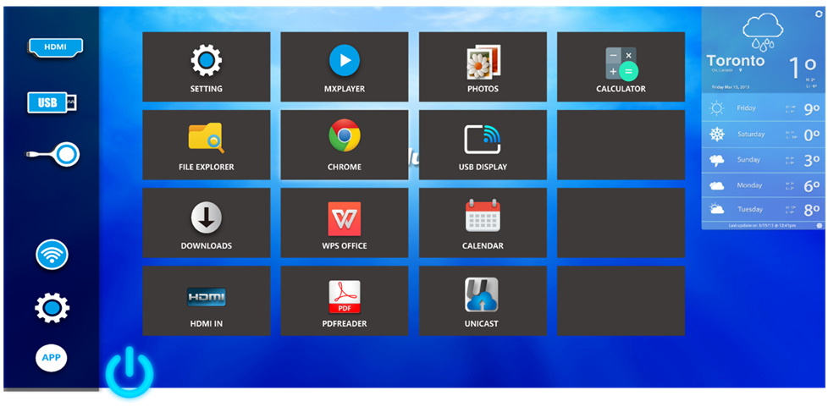The height and width of the screenshot is (407, 828).
Task: Open the Downloads tile
Action: pyautogui.click(x=206, y=223)
